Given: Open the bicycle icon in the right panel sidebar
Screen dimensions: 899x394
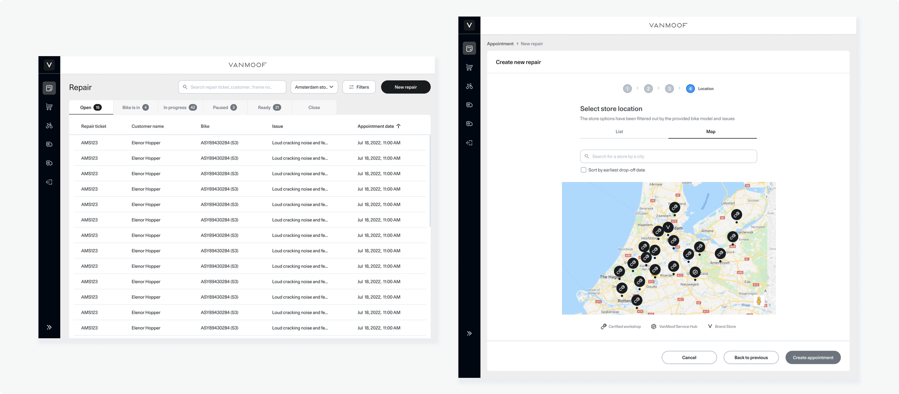Looking at the screenshot, I should [469, 86].
